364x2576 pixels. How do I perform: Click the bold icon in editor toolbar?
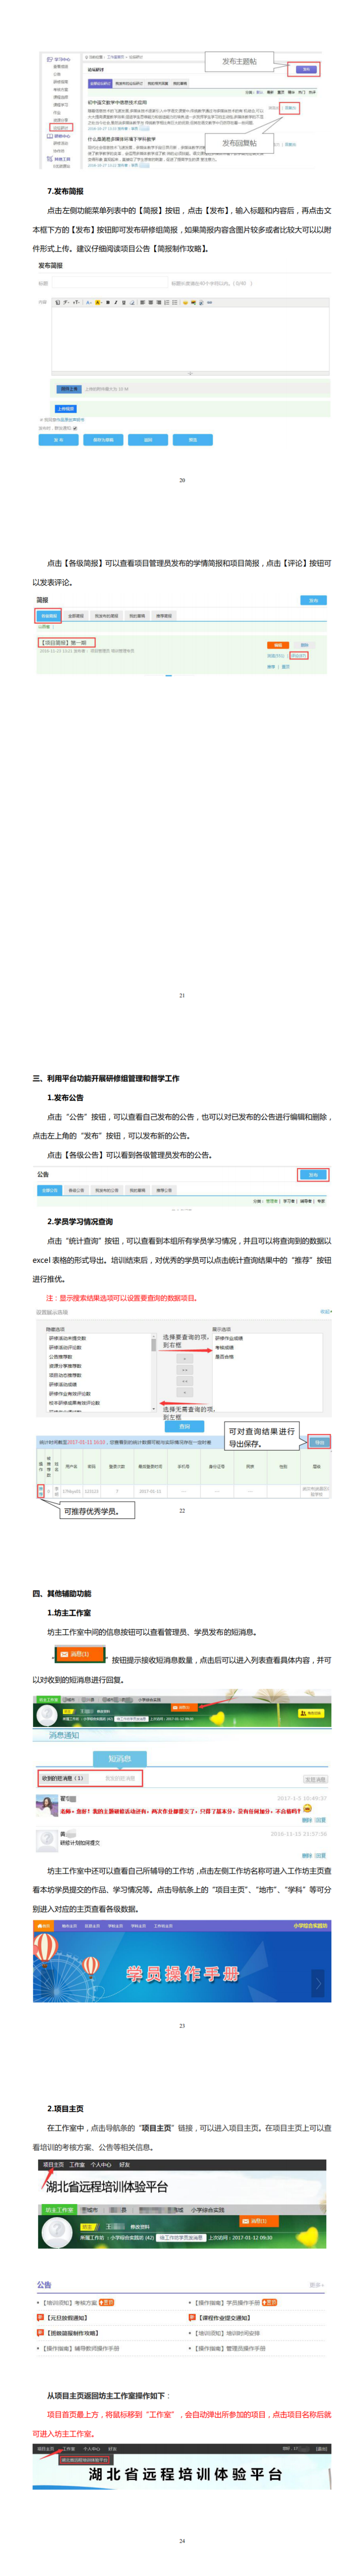pyautogui.click(x=107, y=302)
